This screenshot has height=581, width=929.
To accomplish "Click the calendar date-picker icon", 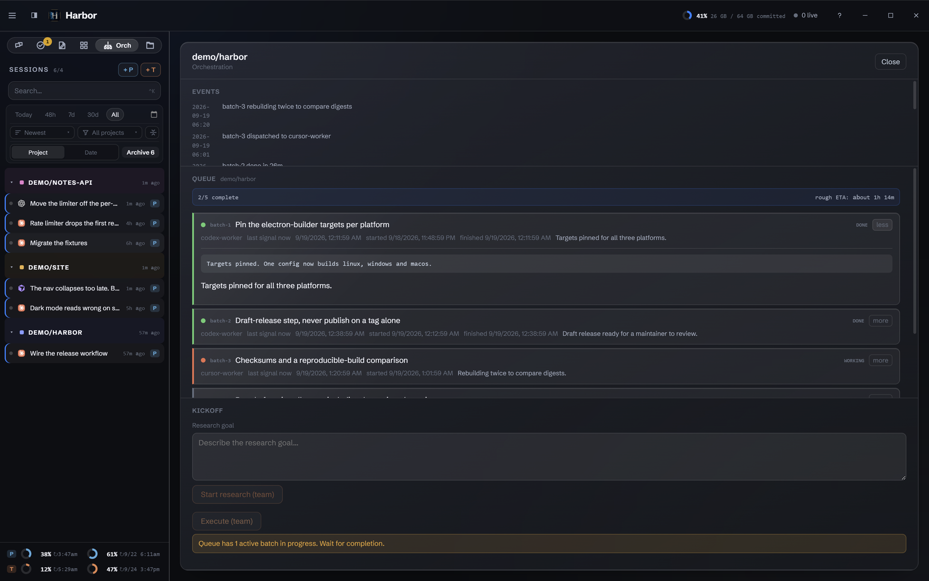I will (154, 115).
